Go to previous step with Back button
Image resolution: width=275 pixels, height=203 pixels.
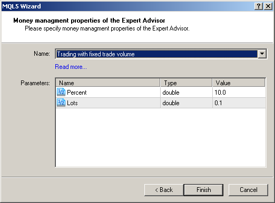164,190
